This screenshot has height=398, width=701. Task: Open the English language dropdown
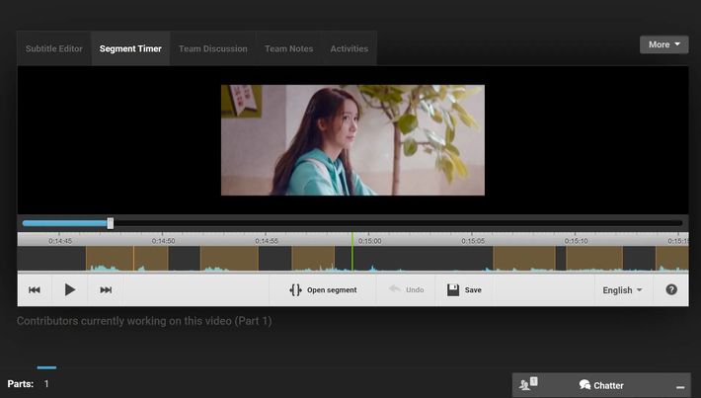pos(622,290)
